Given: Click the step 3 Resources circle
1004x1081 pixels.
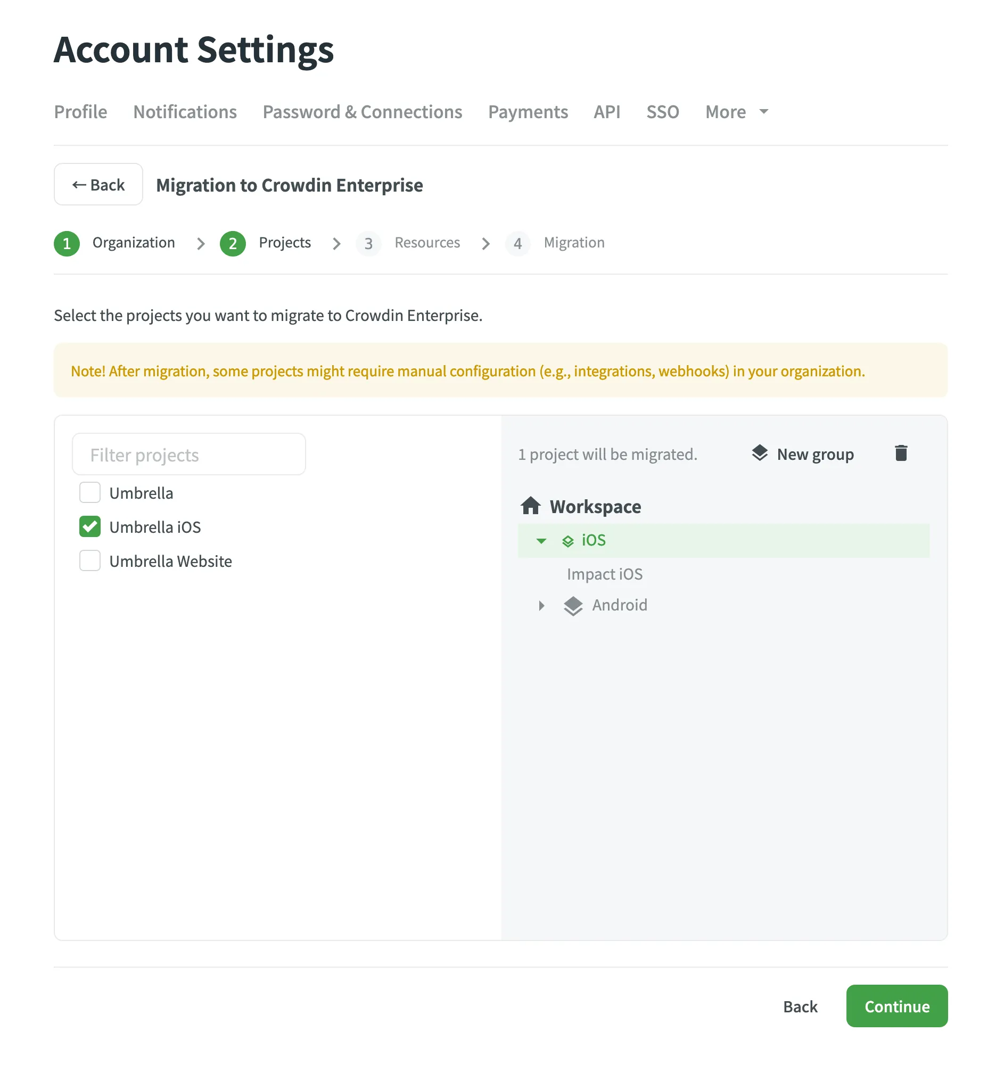Looking at the screenshot, I should click(368, 243).
